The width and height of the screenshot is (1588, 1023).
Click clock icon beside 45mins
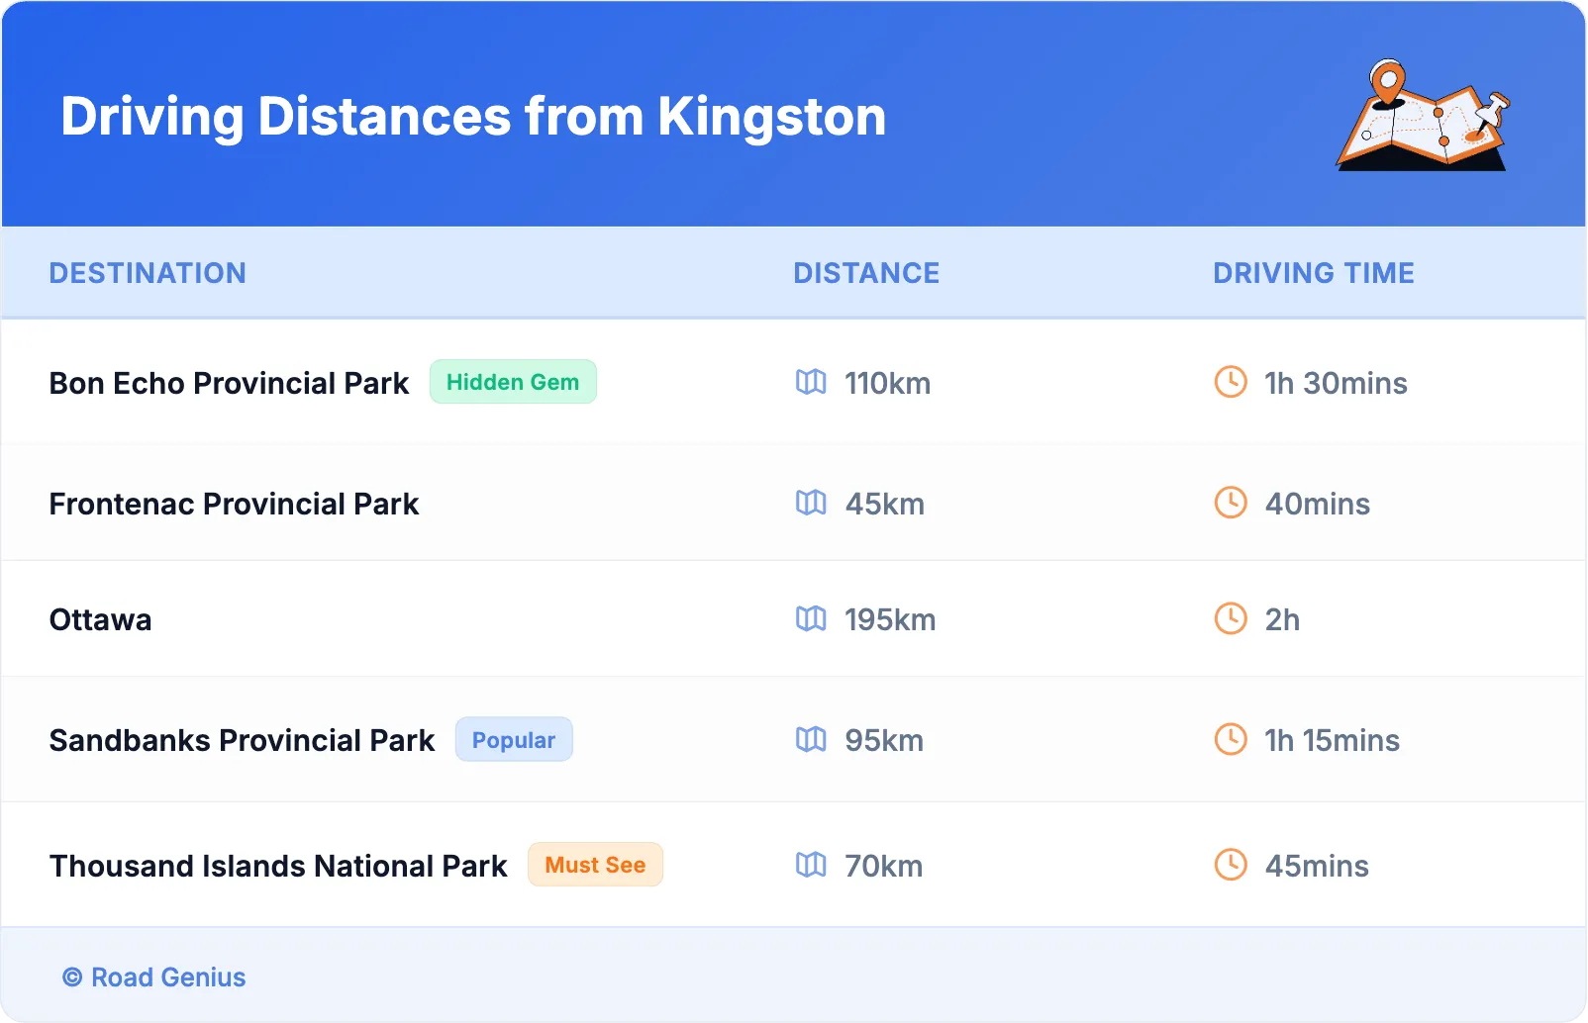[1231, 865]
